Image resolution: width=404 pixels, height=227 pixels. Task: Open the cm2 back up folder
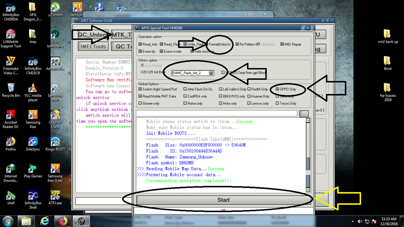point(388,36)
